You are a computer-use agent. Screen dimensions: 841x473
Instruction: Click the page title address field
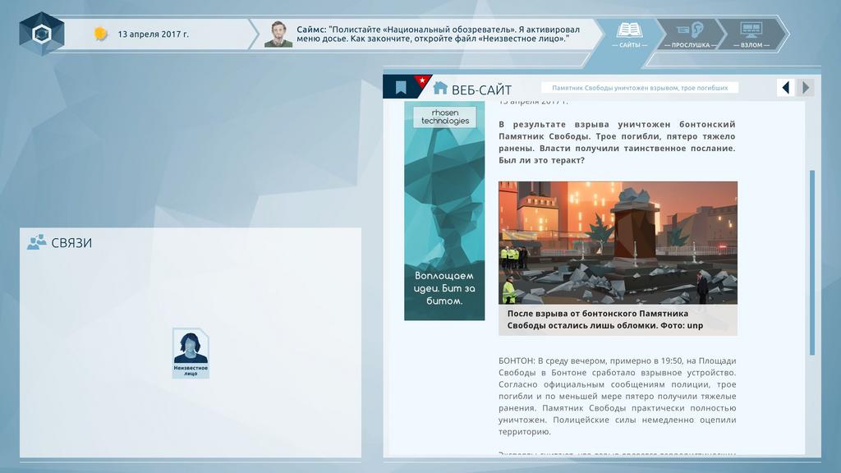pos(640,88)
